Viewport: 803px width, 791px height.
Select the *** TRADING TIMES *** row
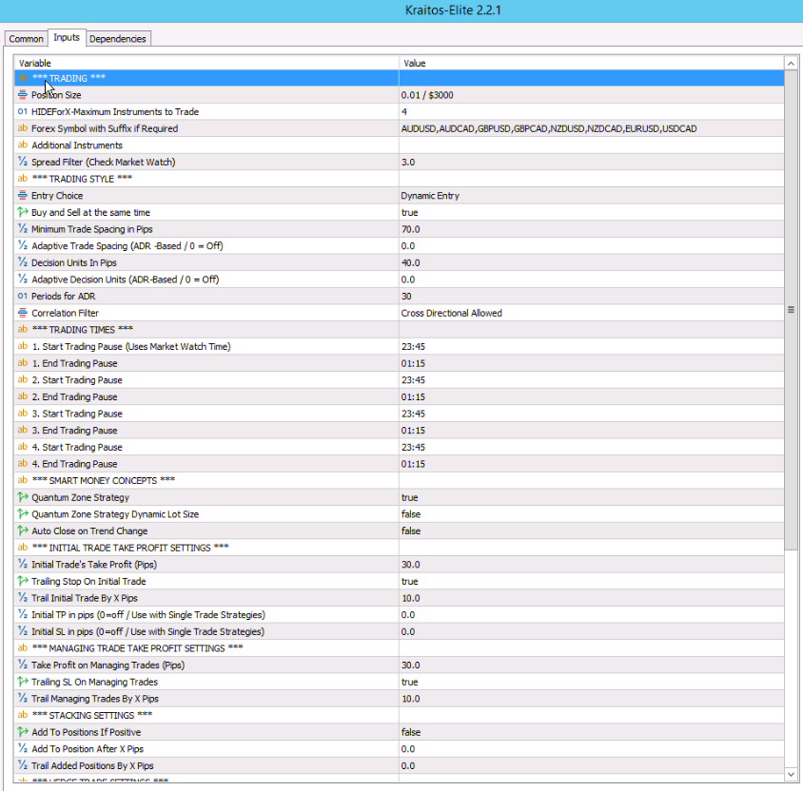pos(399,330)
